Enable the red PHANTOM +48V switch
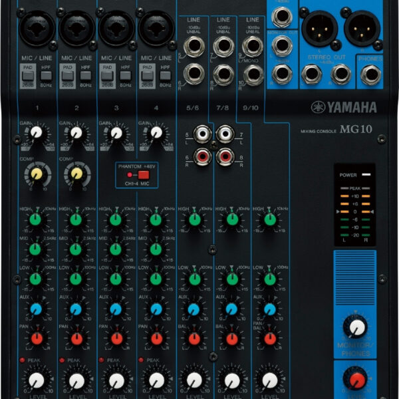The height and width of the screenshot is (399, 399). 142,174
